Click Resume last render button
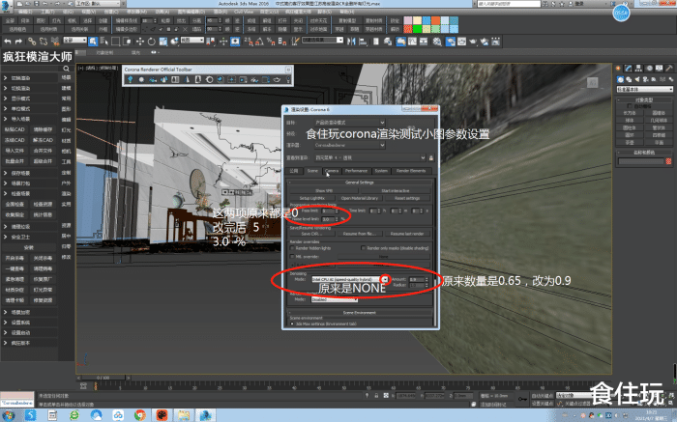This screenshot has width=677, height=422. (407, 234)
